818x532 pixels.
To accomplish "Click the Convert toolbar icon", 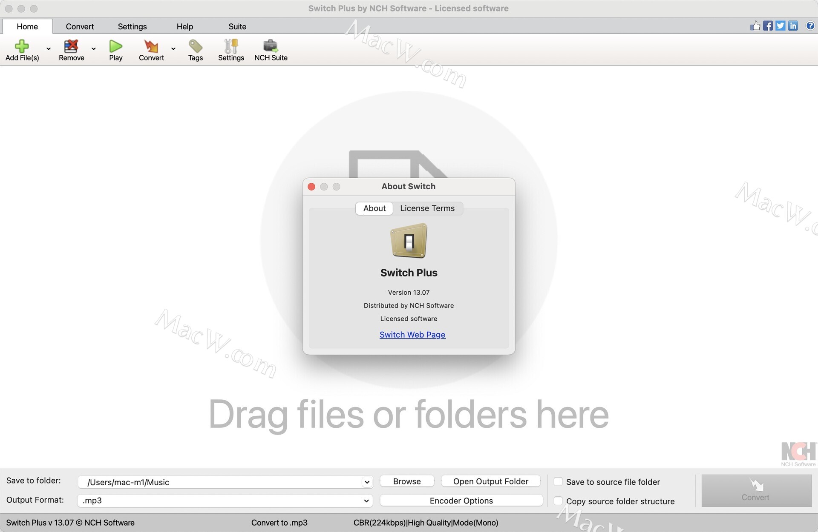I will (151, 46).
